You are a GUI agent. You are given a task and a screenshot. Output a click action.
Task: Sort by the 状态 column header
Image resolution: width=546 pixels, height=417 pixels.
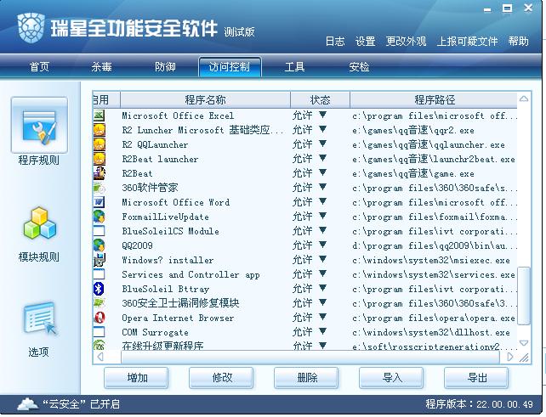coord(320,100)
